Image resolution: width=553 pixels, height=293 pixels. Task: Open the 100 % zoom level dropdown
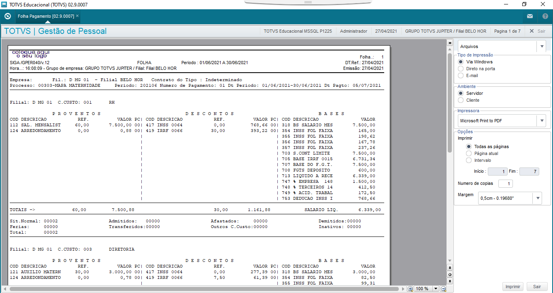[436, 289]
